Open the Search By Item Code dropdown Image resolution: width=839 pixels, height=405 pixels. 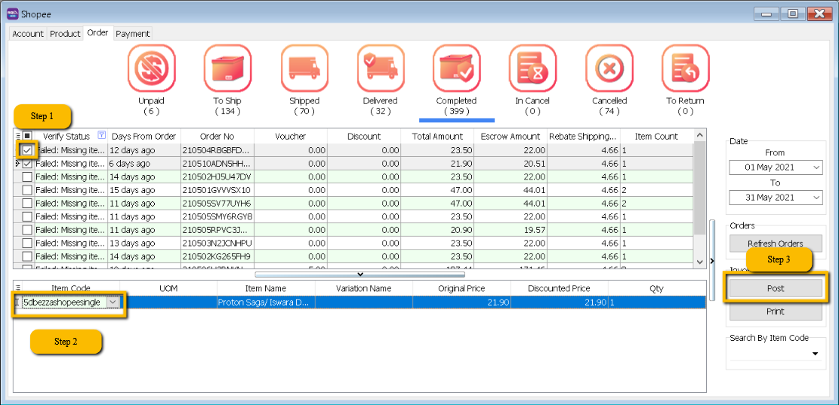[815, 354]
